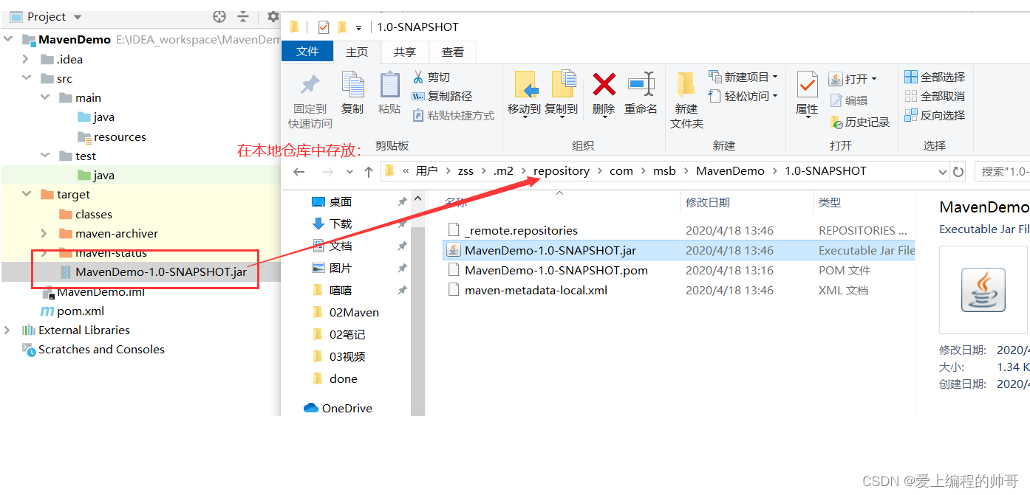Open the Project view dropdown
The height and width of the screenshot is (495, 1030).
[78, 17]
